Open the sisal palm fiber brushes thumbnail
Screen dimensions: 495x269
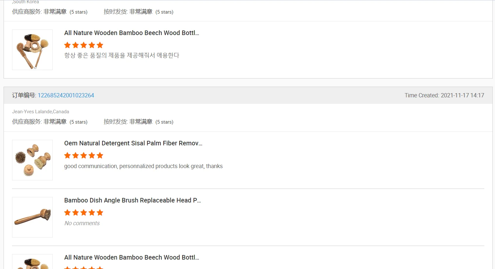[32, 160]
